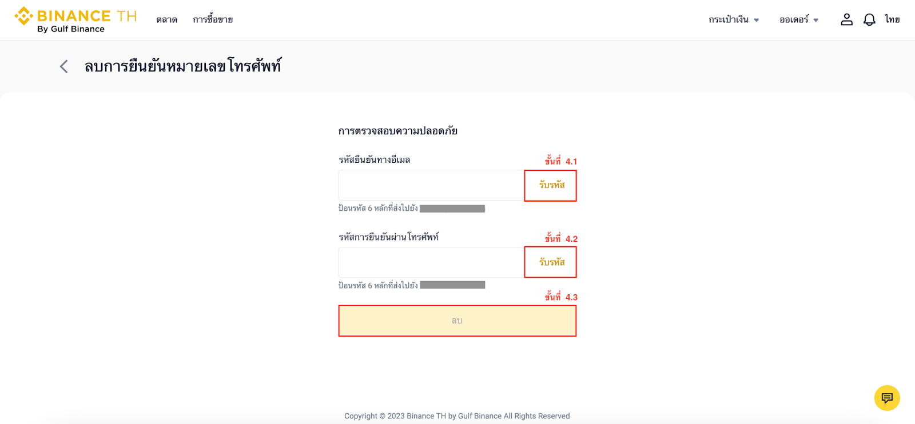Expand the ออเดอร์ orders dropdown
This screenshot has width=915, height=424.
(794, 19)
